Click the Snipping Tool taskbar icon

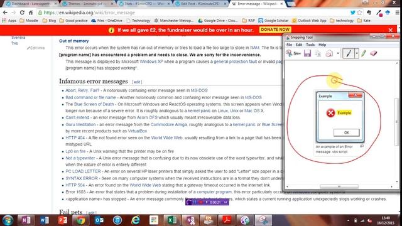(263, 220)
